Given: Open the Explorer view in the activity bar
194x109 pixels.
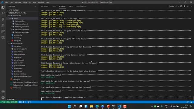Looking at the screenshot, I should point(3,7).
